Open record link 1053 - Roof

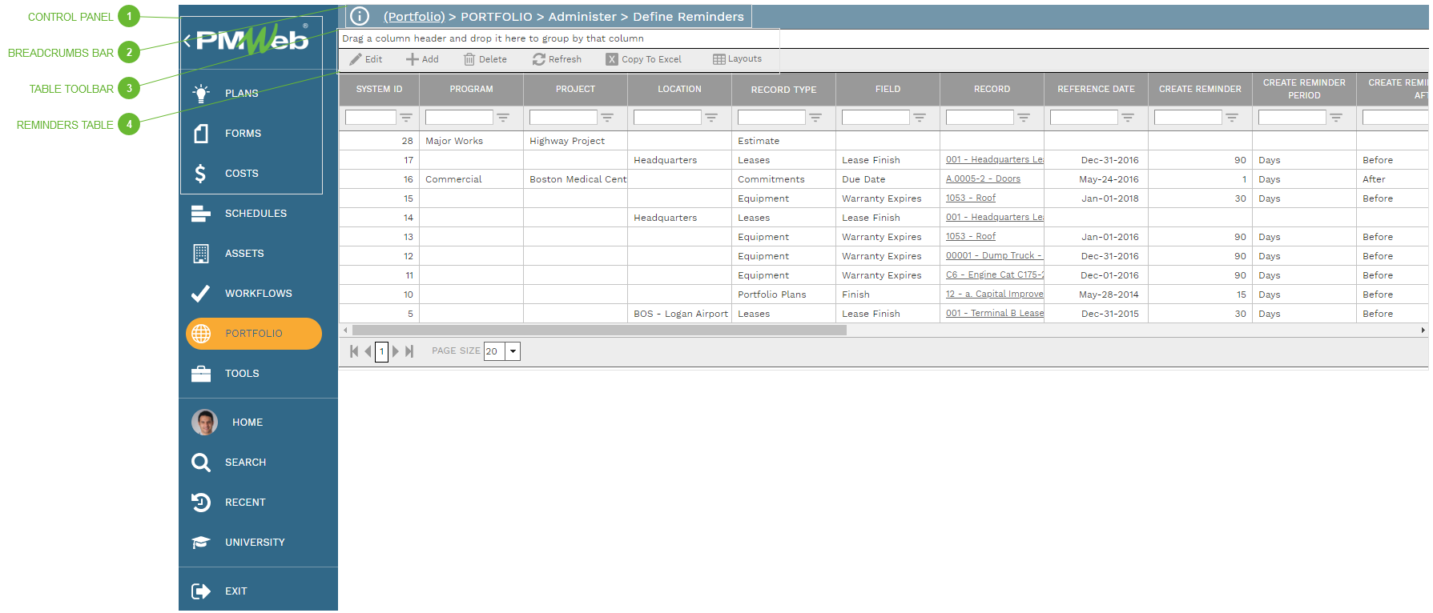[x=970, y=198]
